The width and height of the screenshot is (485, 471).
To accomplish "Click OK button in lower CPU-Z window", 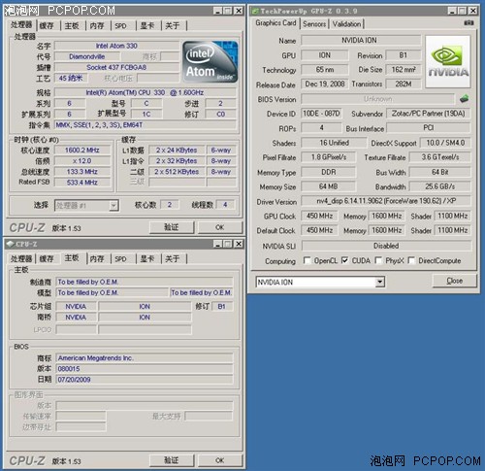I will pos(220,460).
